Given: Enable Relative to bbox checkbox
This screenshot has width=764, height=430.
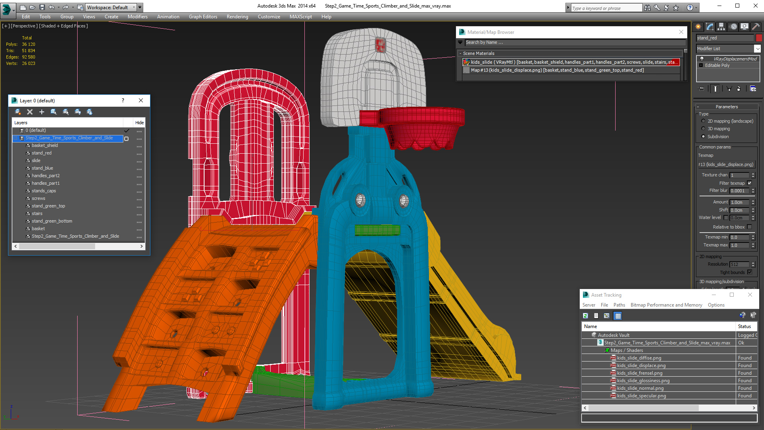Looking at the screenshot, I should 749,227.
